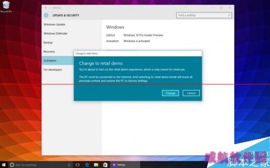The image size is (270, 168).
Task: Close the Settings window
Action: point(230,8)
